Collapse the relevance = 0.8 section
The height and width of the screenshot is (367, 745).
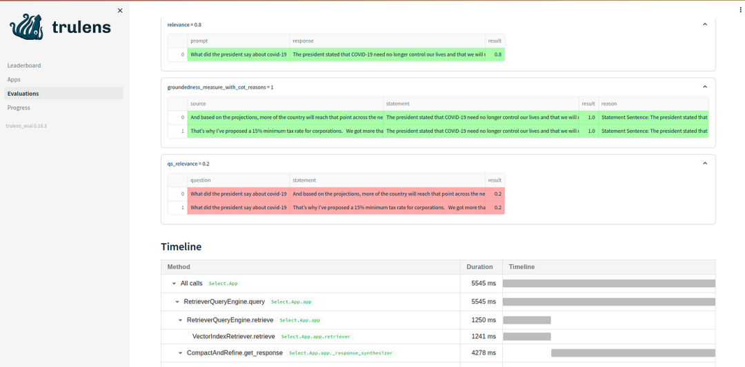[704, 24]
